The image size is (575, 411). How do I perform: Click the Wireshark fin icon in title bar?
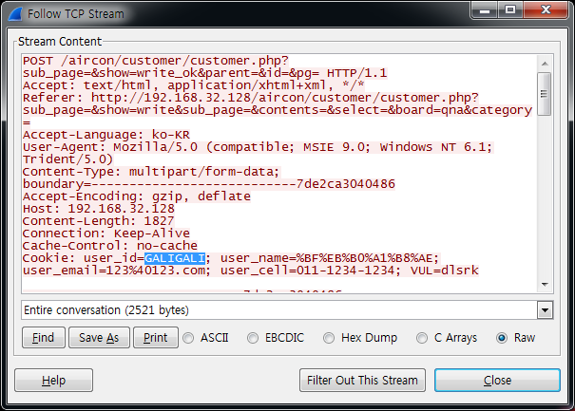coord(14,14)
